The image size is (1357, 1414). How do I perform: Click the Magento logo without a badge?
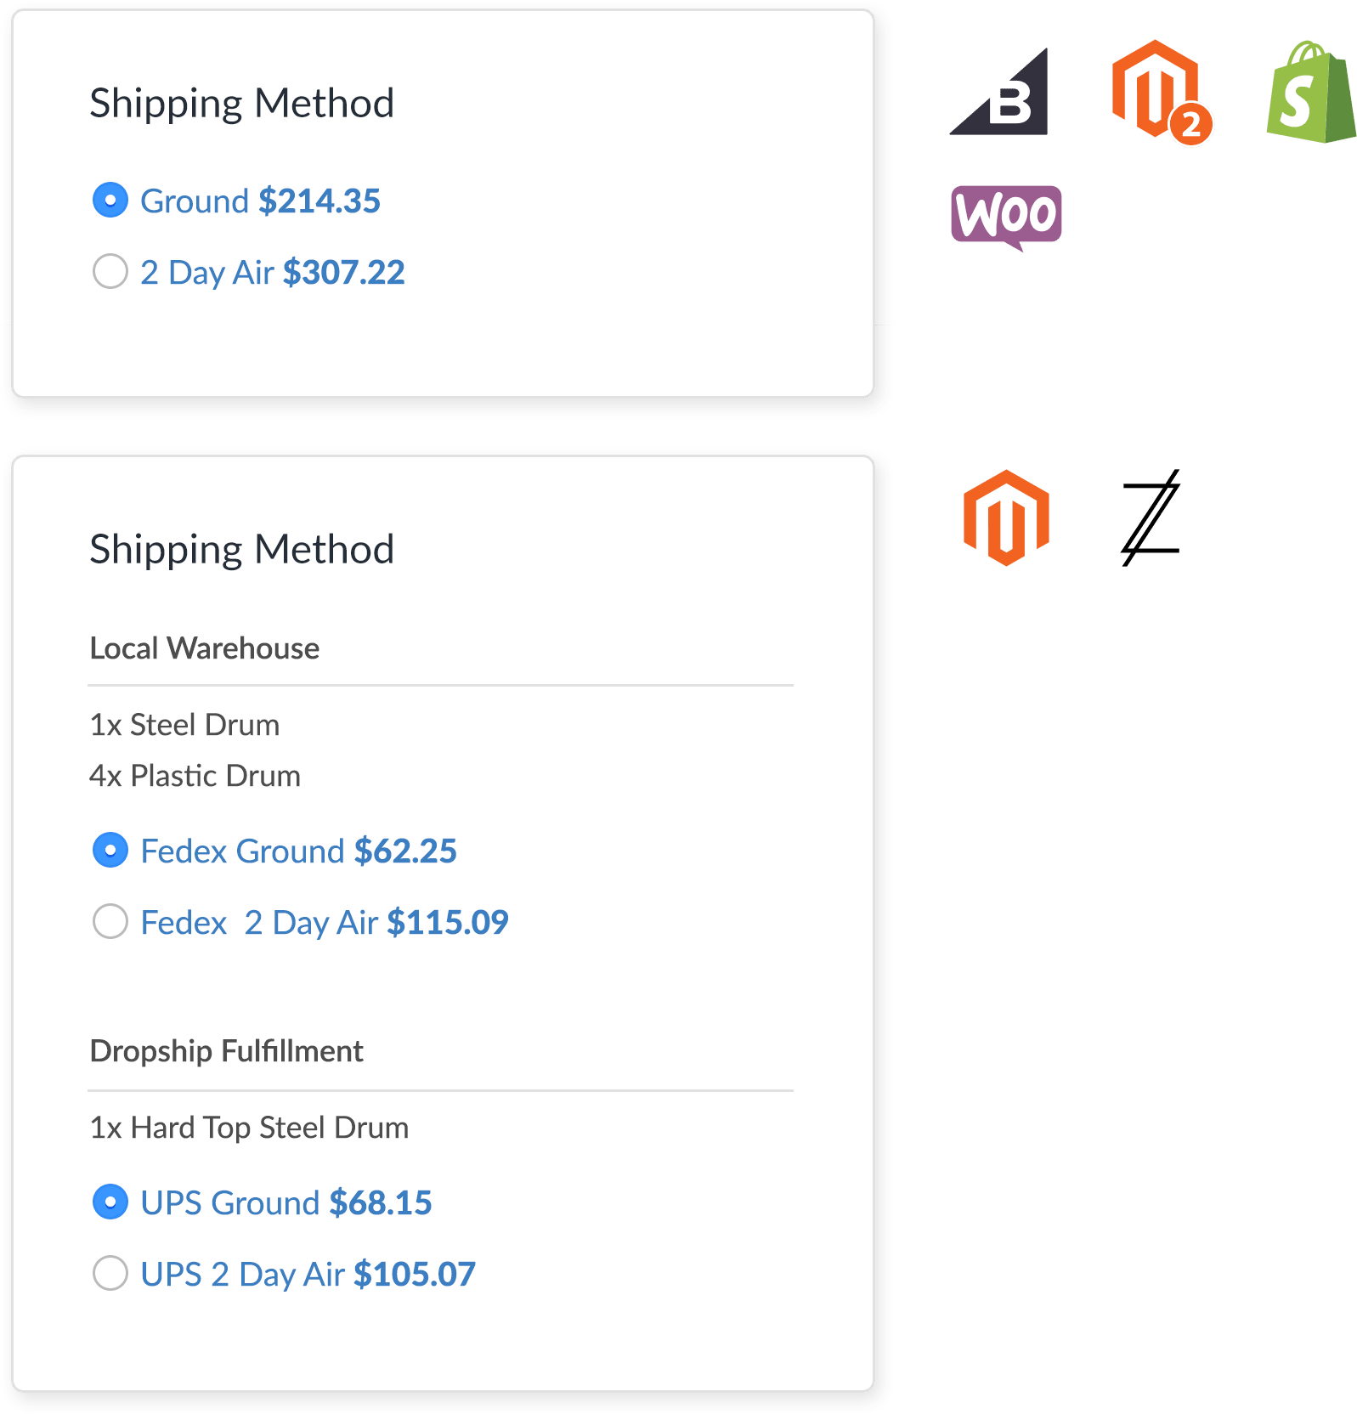click(1006, 518)
